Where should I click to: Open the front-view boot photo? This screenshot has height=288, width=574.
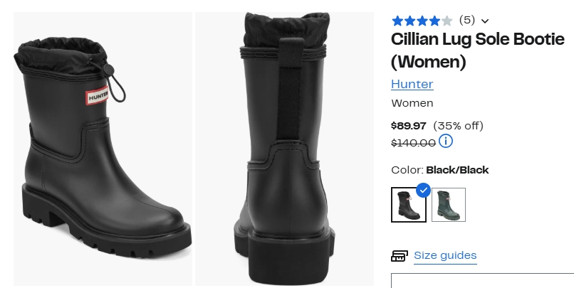(103, 149)
